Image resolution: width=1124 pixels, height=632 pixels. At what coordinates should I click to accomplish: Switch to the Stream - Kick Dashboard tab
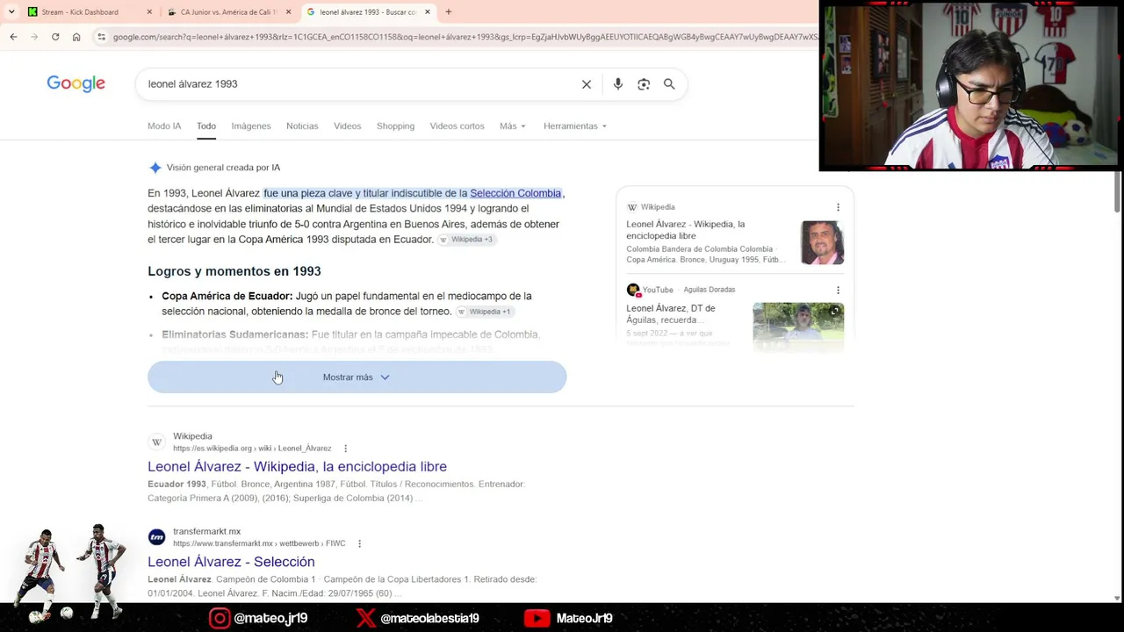coord(88,12)
